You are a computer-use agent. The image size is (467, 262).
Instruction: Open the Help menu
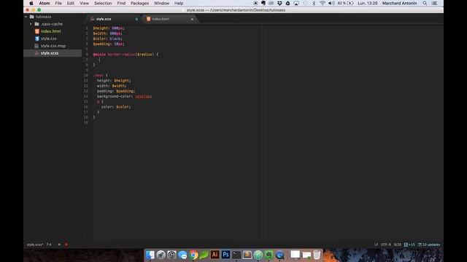pos(179,3)
